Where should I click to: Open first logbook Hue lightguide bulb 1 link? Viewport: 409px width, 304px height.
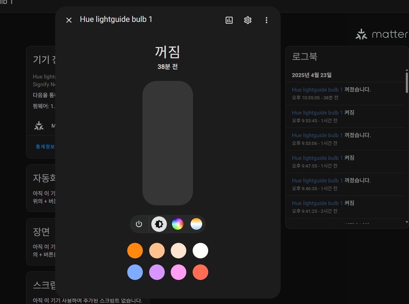pyautogui.click(x=317, y=90)
